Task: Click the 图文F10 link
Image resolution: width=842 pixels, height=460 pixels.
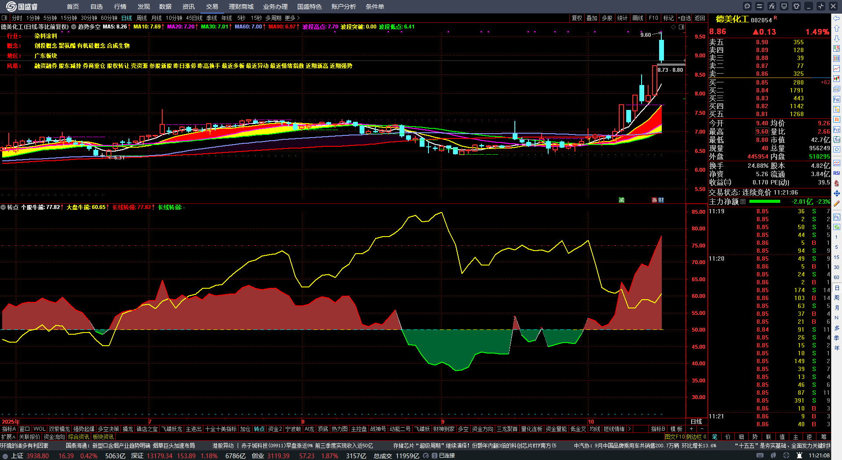Action: pos(674,437)
